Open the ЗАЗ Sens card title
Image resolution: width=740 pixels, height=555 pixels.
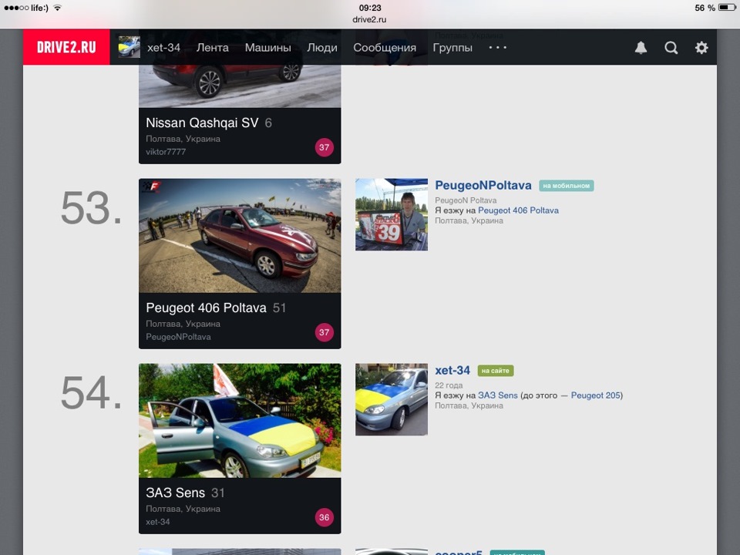[x=175, y=493]
